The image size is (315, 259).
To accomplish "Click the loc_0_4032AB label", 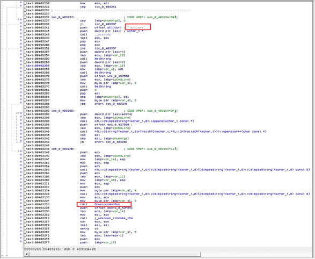I will click(x=63, y=149).
